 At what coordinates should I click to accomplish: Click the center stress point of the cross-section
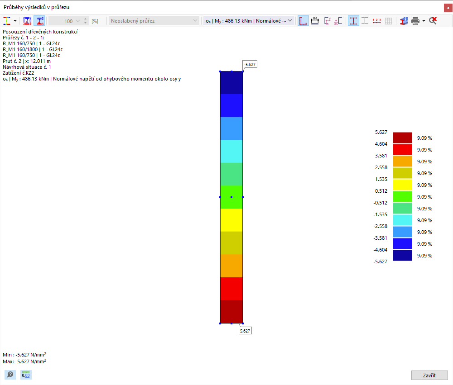coord(231,197)
